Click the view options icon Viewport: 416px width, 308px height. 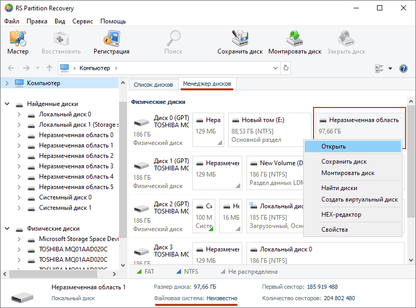[379, 69]
